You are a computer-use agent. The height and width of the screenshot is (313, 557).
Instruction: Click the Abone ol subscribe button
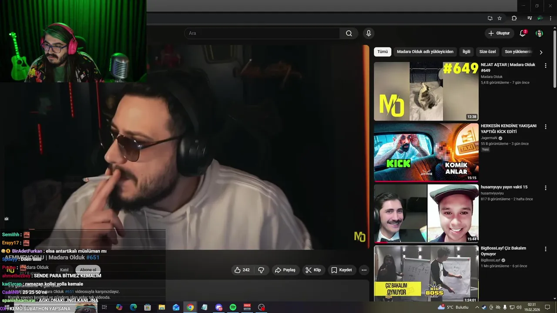click(x=88, y=270)
